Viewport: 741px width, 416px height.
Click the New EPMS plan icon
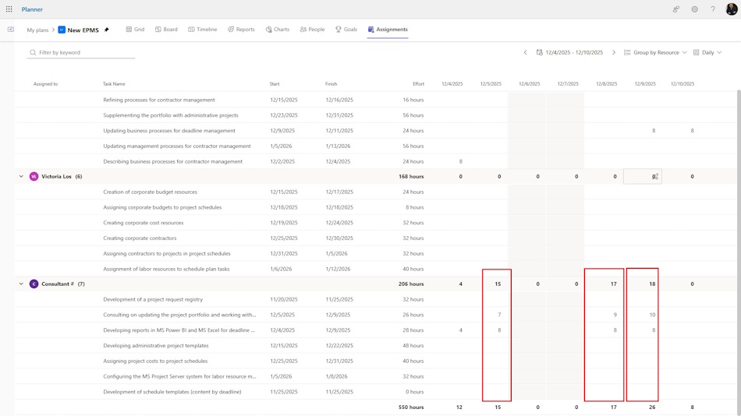click(62, 30)
